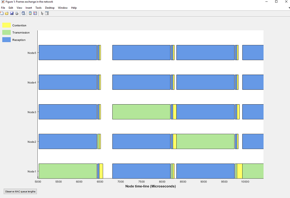Print the figure with the printer icon
The height and width of the screenshot is (198, 290).
point(17,13)
